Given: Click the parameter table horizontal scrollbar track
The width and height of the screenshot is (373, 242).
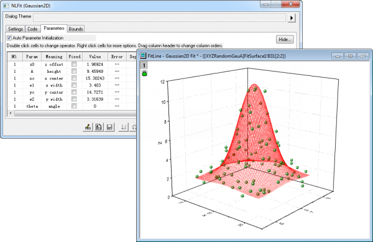Looking at the screenshot, I should click(x=75, y=113).
